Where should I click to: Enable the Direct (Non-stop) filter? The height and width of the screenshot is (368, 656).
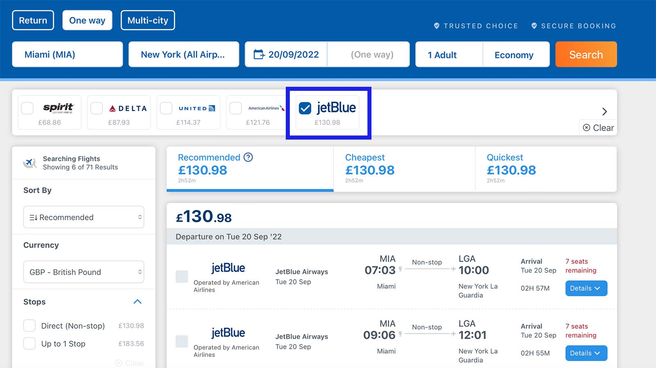pos(30,325)
